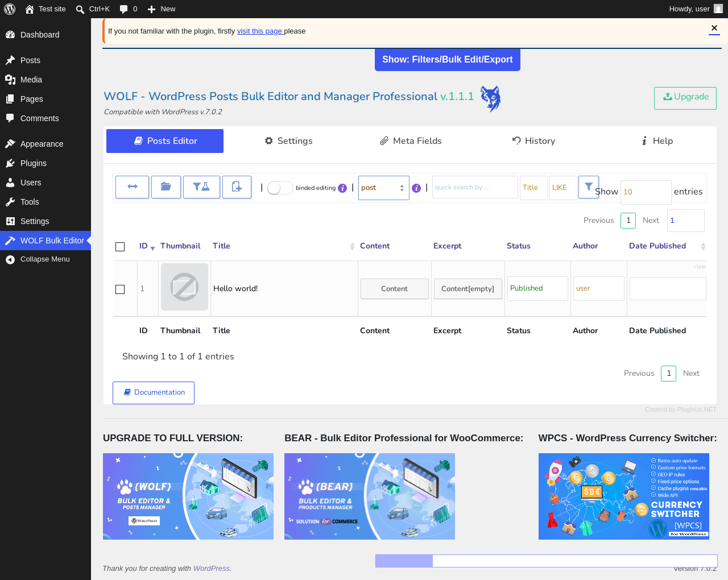Open the LIKE search mode dropdown
The image size is (728, 580).
[x=564, y=188]
